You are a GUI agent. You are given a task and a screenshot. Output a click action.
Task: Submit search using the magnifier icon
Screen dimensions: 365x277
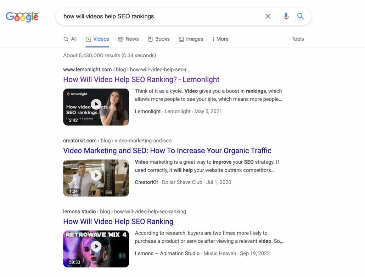click(301, 16)
